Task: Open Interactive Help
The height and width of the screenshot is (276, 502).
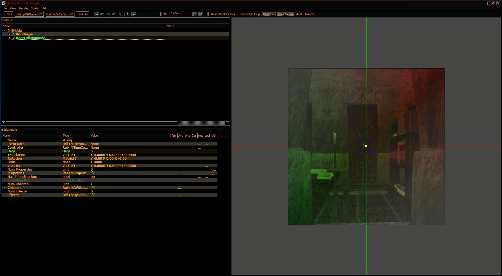Action: pos(250,14)
